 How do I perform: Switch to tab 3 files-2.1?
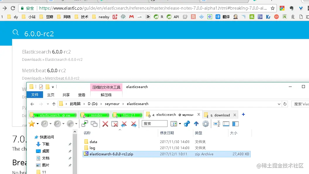pos(127,115)
